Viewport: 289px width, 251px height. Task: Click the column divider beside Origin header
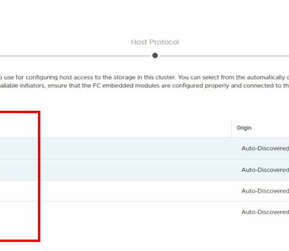click(231, 129)
